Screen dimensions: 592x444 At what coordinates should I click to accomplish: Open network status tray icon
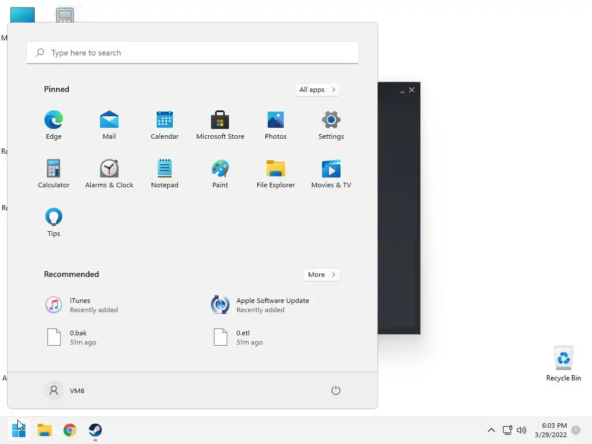click(x=508, y=430)
